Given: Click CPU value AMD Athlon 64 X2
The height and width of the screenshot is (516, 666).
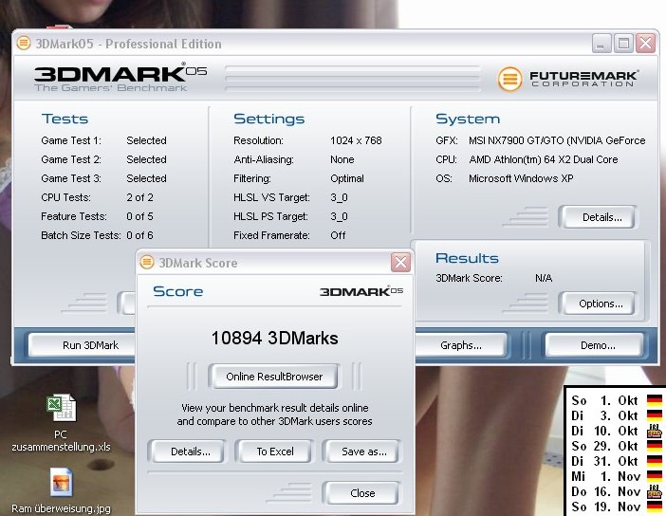Looking at the screenshot, I should pos(544,159).
